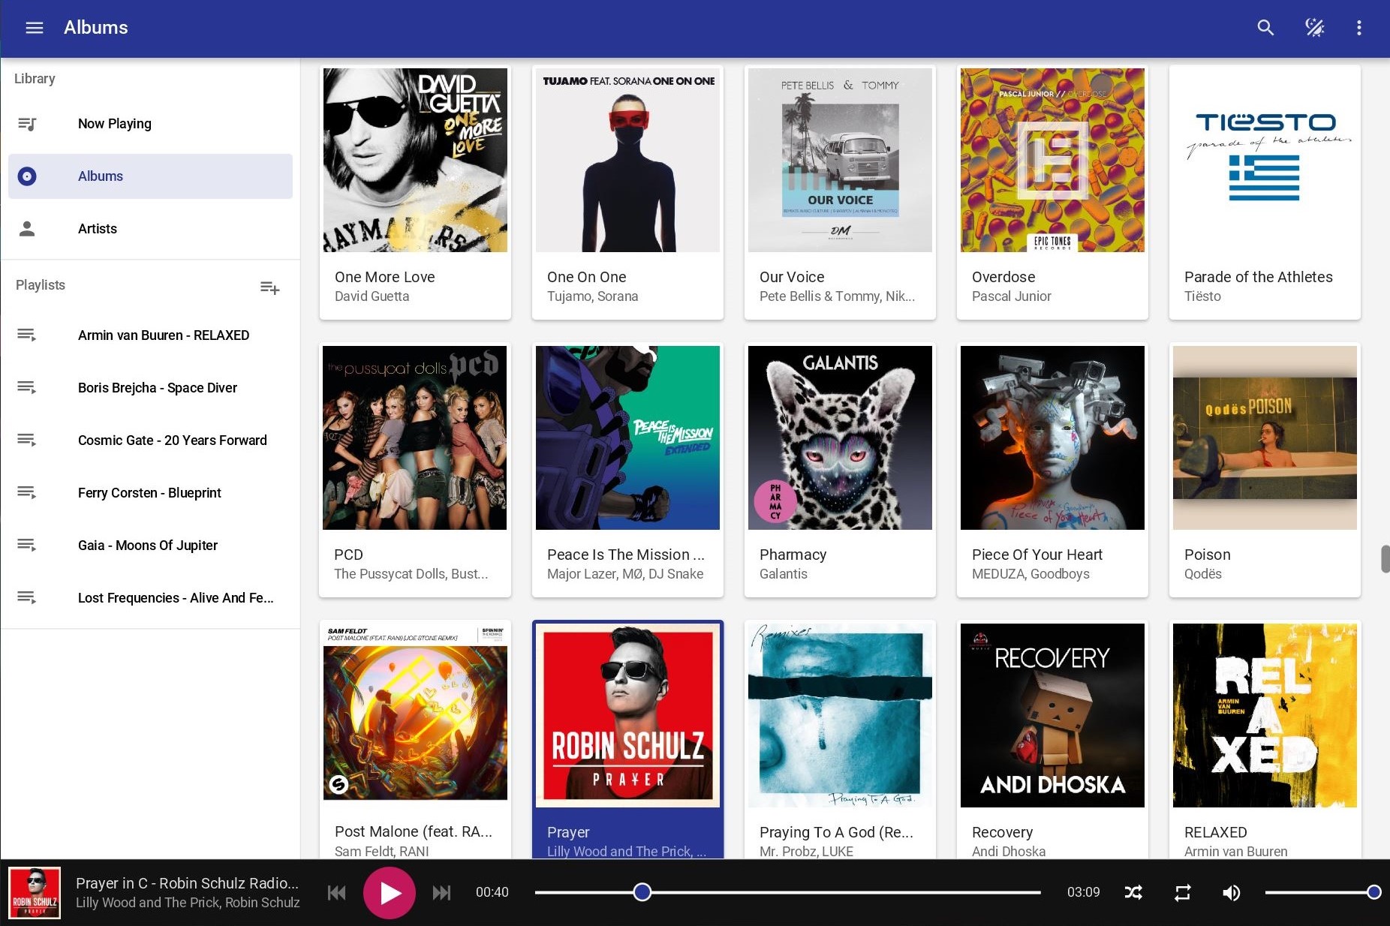
Task: Click the 'Major Lazer, MØ, DJ Snake' text
Action: (x=625, y=574)
